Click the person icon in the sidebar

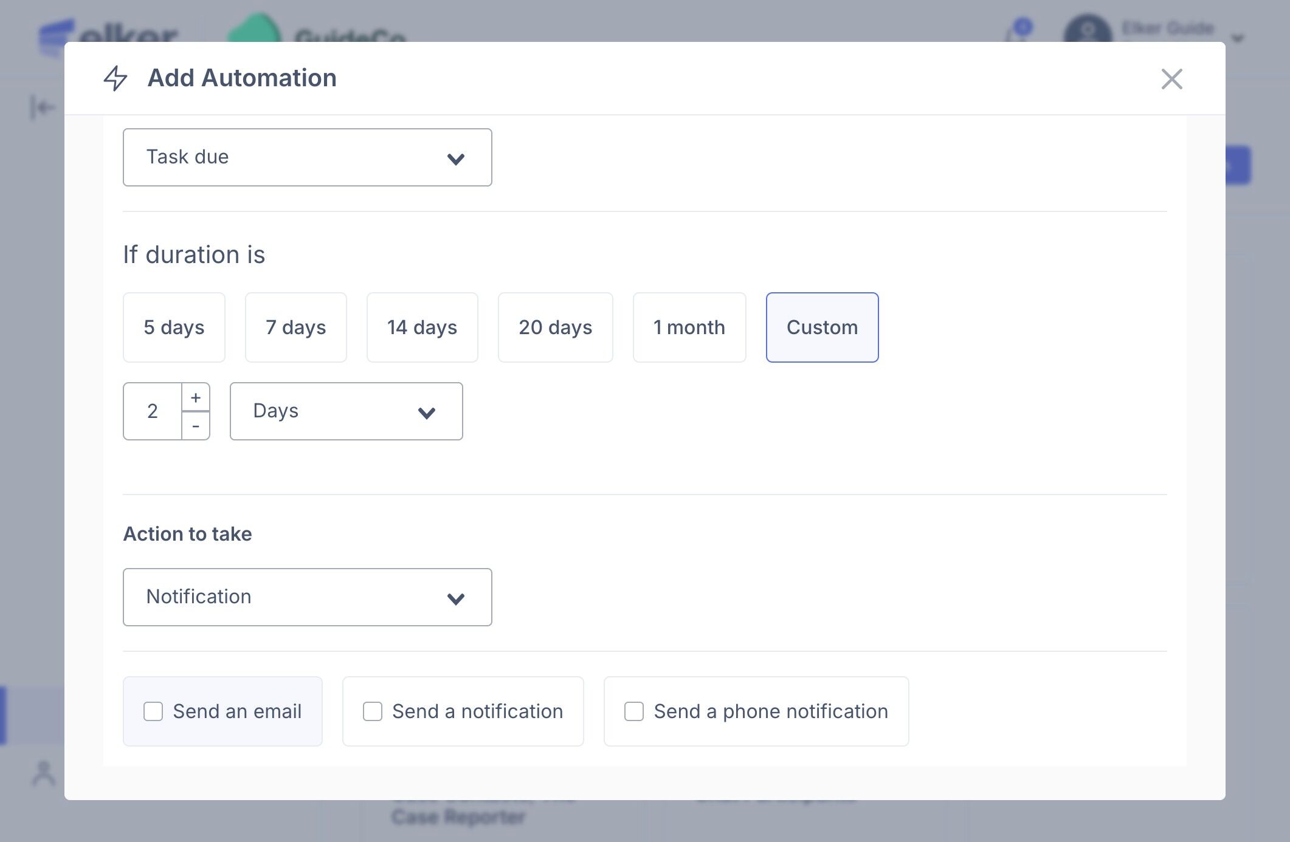43,773
